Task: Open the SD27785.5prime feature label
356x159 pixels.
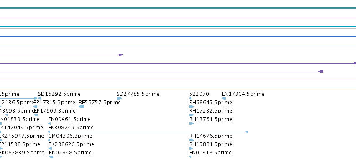Action: click(x=138, y=94)
